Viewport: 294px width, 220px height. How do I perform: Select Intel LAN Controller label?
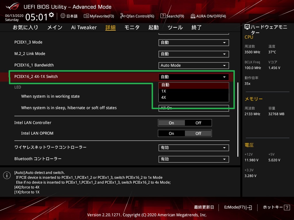[33, 123]
